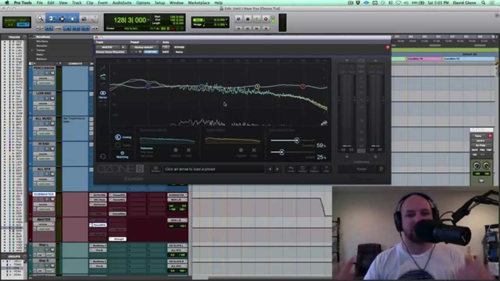The width and height of the screenshot is (500, 281).
Task: Open the LOW END track volume view selector
Action: 43,103
